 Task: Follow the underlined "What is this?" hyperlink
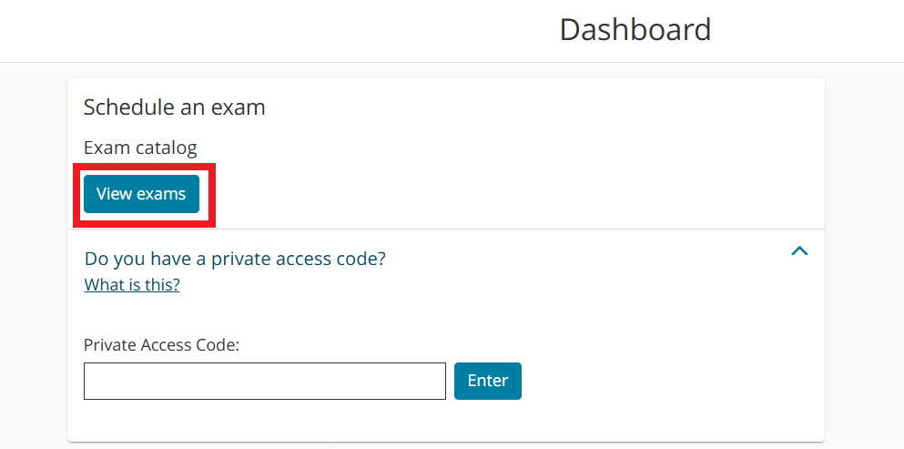[x=132, y=285]
